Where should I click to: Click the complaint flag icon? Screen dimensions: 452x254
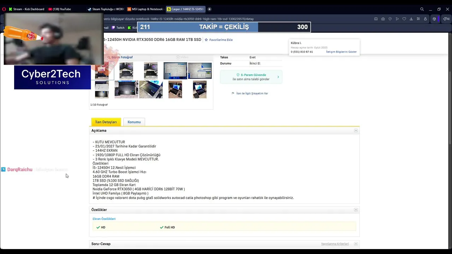pyautogui.click(x=233, y=93)
